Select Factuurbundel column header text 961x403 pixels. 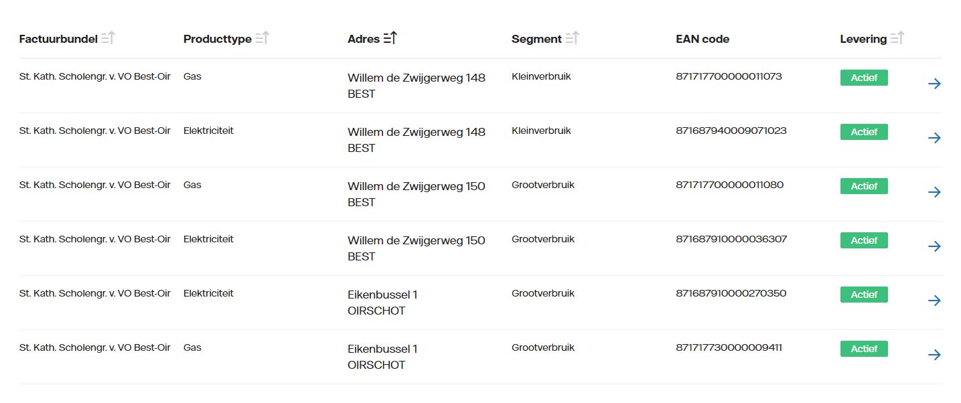pyautogui.click(x=58, y=39)
